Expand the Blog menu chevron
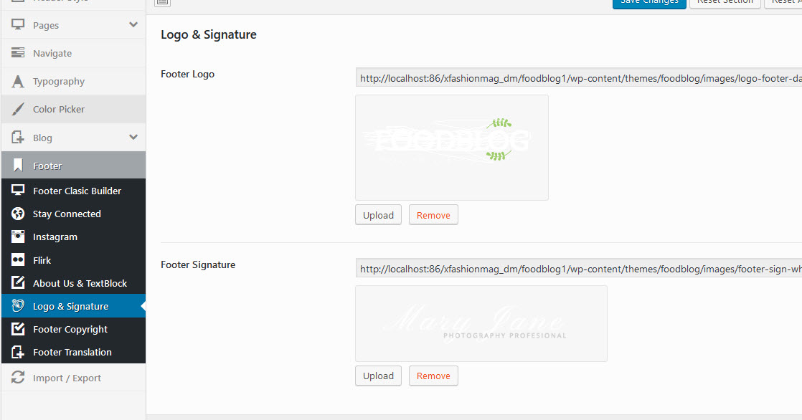802x420 pixels. coord(133,137)
